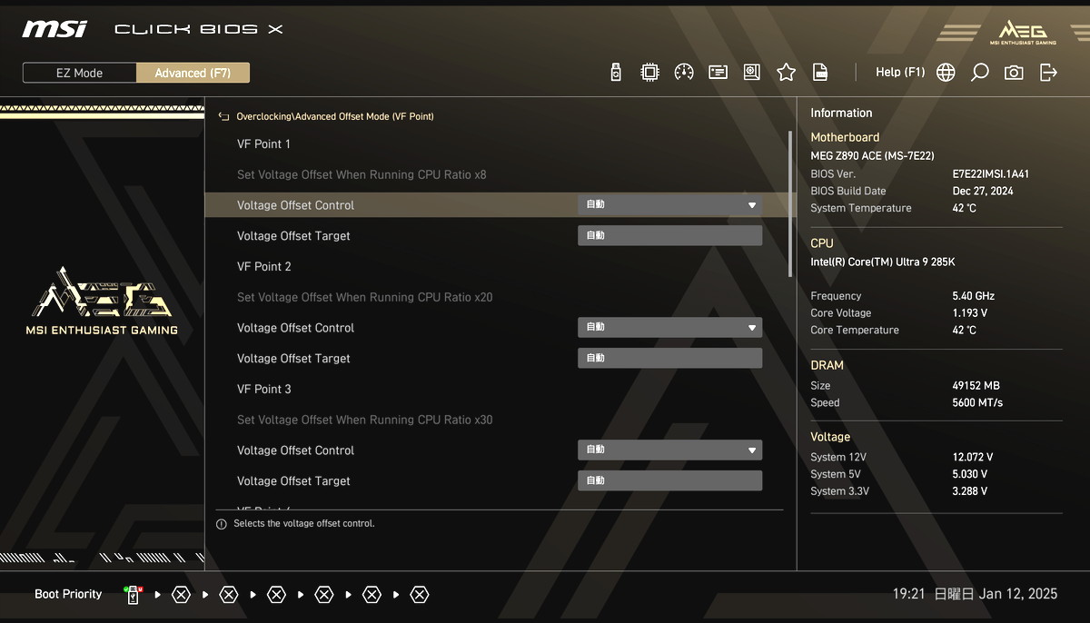Click the back arrow in breadcrumb
Screen dimensions: 1090x623
[223, 116]
